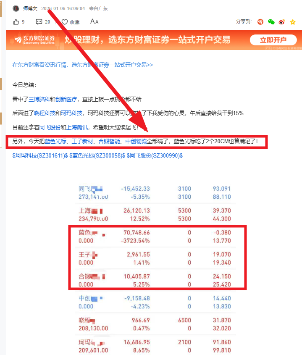Share the post to WeChat
Screen dimensions: 302x355
pos(271,22)
